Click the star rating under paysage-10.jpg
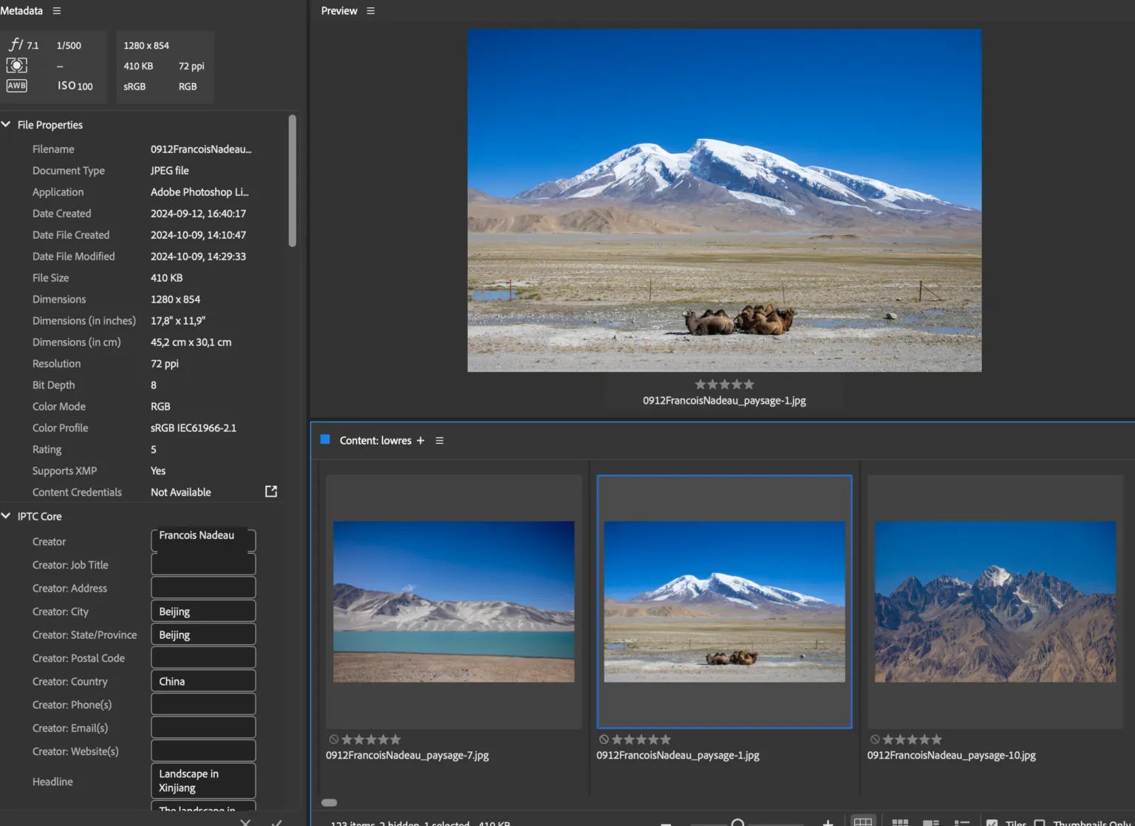1135x826 pixels. coord(913,739)
